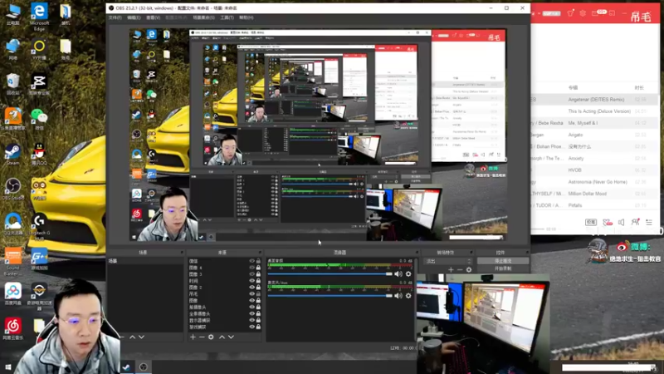Switch music player to mini mode
Image resolution: width=664 pixels, height=374 pixels.
612,13
